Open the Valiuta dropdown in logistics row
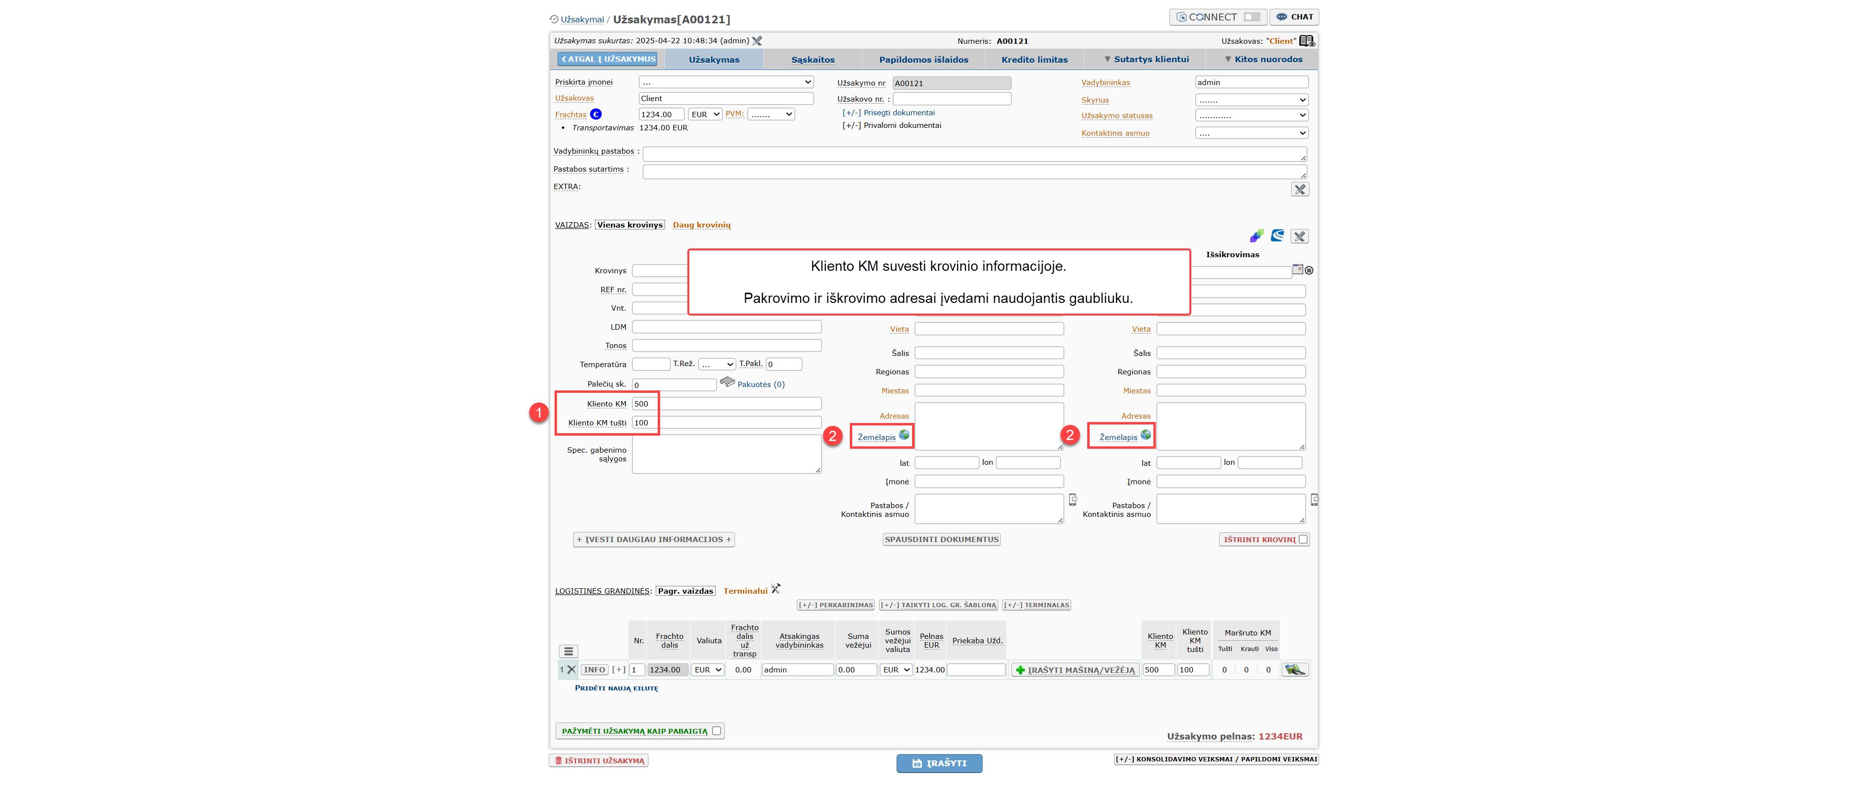Image resolution: width=1868 pixels, height=793 pixels. pyautogui.click(x=708, y=670)
